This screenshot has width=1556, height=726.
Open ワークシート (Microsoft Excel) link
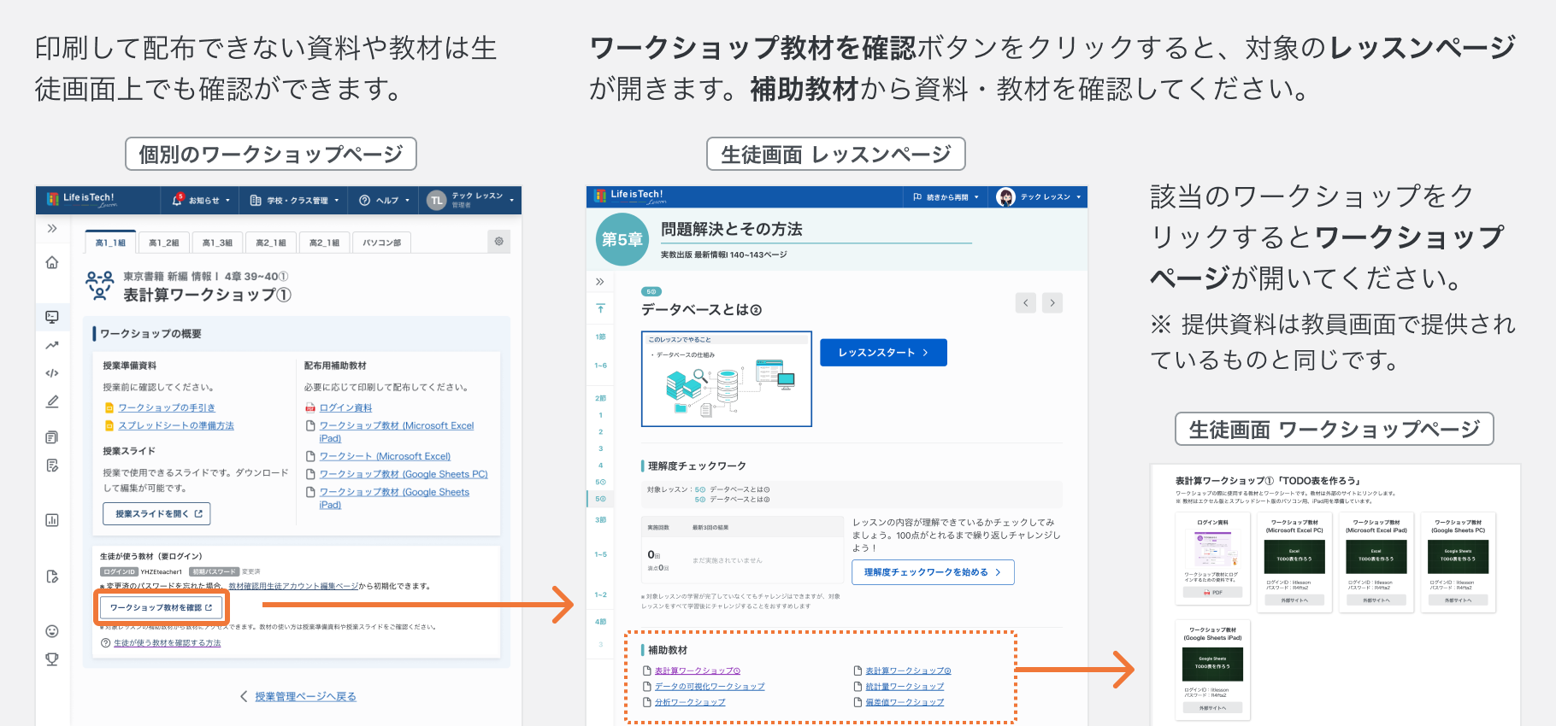tap(385, 456)
